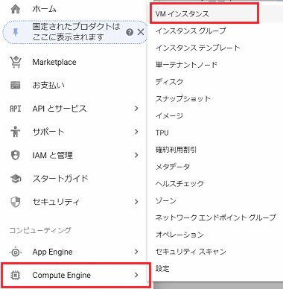This screenshot has width=283, height=289.
Task: Click the App Engine icon
Action: (16, 252)
